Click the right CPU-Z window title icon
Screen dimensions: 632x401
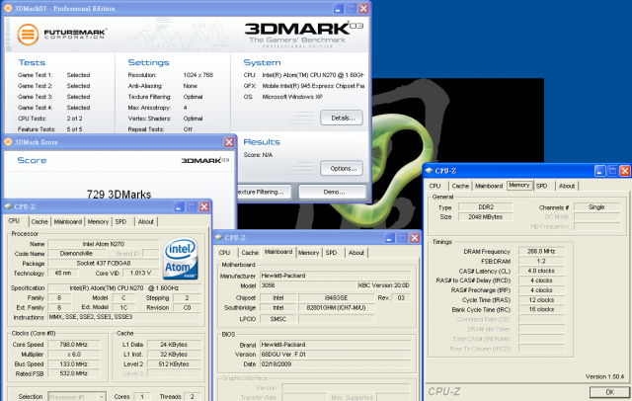point(429,171)
